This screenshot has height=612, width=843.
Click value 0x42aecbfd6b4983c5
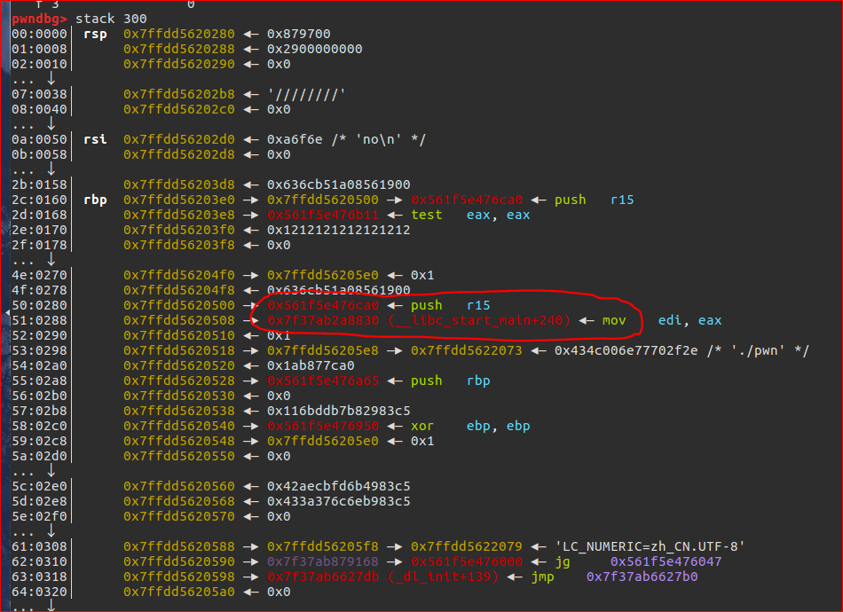[x=339, y=486]
